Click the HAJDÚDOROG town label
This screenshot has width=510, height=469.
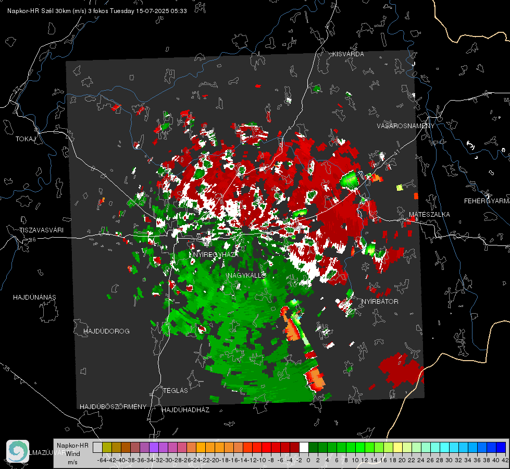click(106, 331)
